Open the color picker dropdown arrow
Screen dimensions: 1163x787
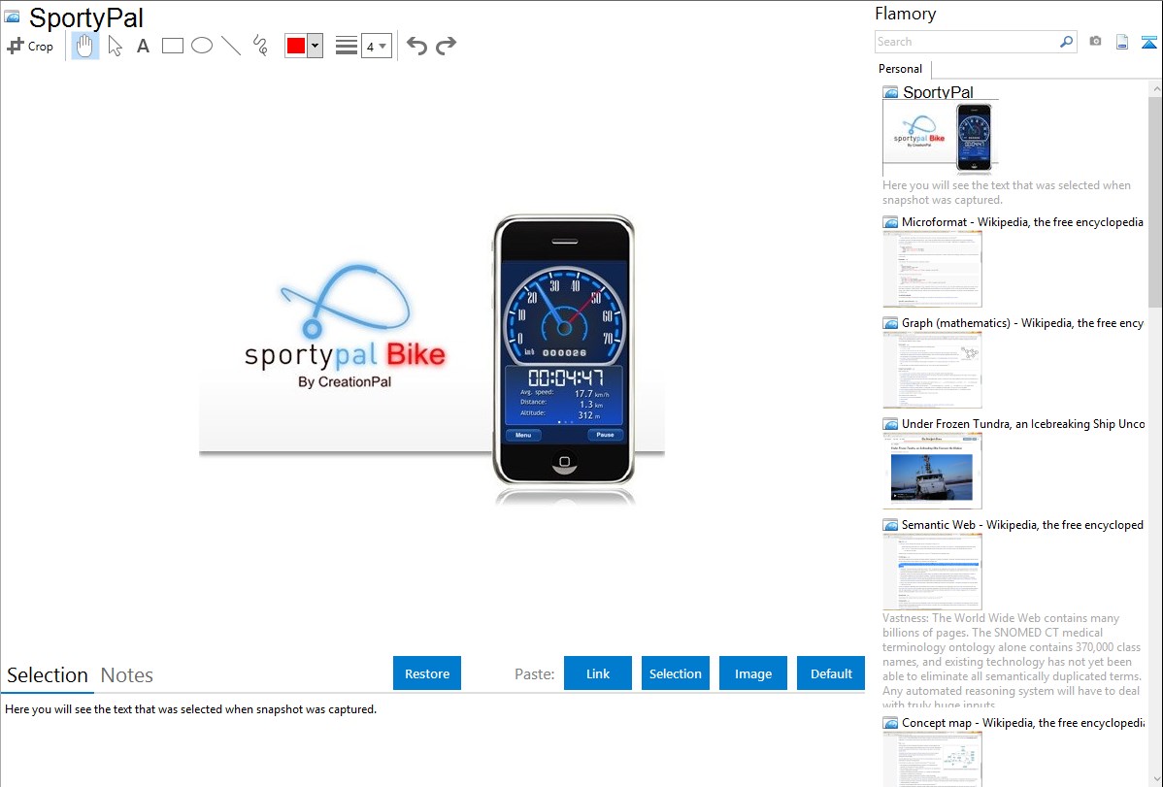click(x=316, y=46)
